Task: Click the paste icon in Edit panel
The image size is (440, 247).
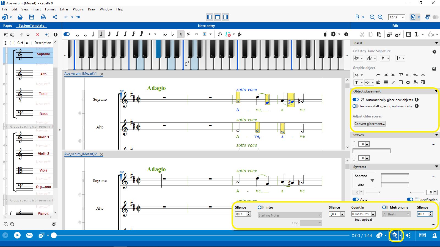Action: click(x=379, y=34)
